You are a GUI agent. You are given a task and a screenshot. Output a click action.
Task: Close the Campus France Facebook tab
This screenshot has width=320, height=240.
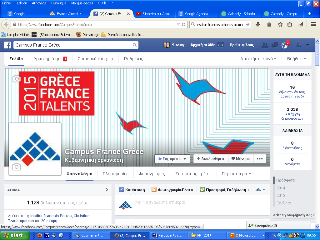point(128,14)
